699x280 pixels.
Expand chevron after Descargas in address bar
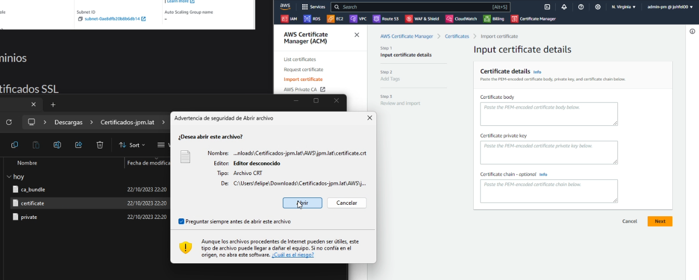(x=91, y=122)
